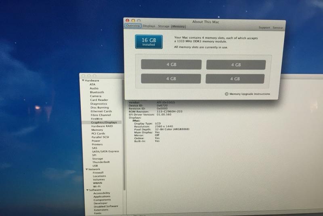Collapse the Network section
This screenshot has height=216, width=323.
pyautogui.click(x=87, y=169)
